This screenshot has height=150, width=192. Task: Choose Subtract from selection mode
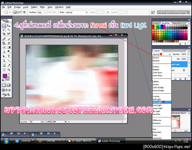point(21,12)
